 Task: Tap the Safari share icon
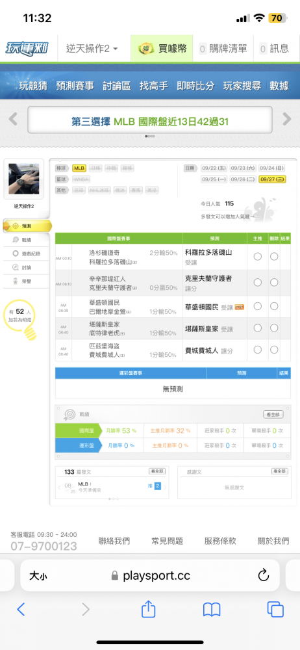point(148,609)
